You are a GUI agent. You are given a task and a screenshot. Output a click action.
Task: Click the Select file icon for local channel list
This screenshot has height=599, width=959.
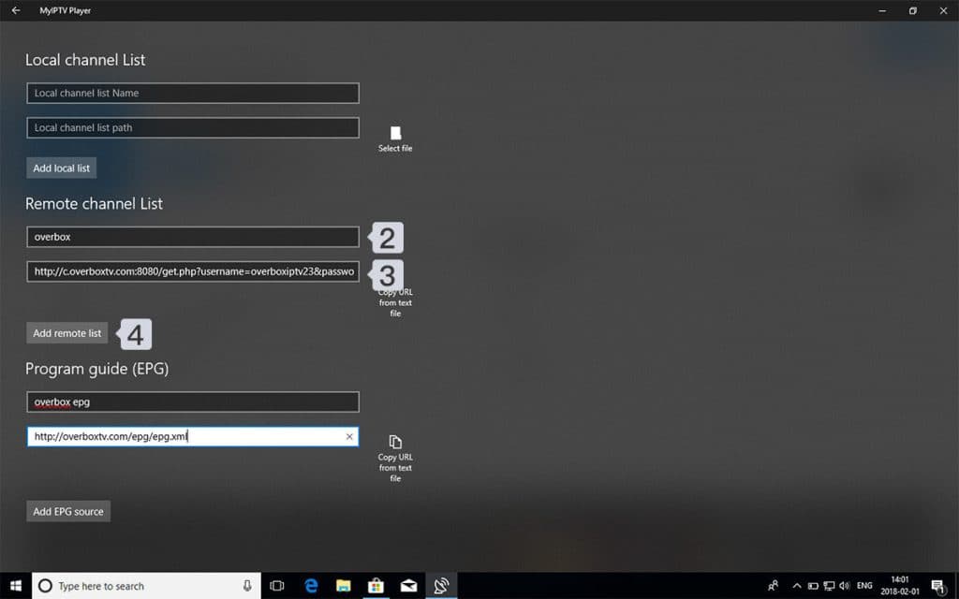[394, 133]
